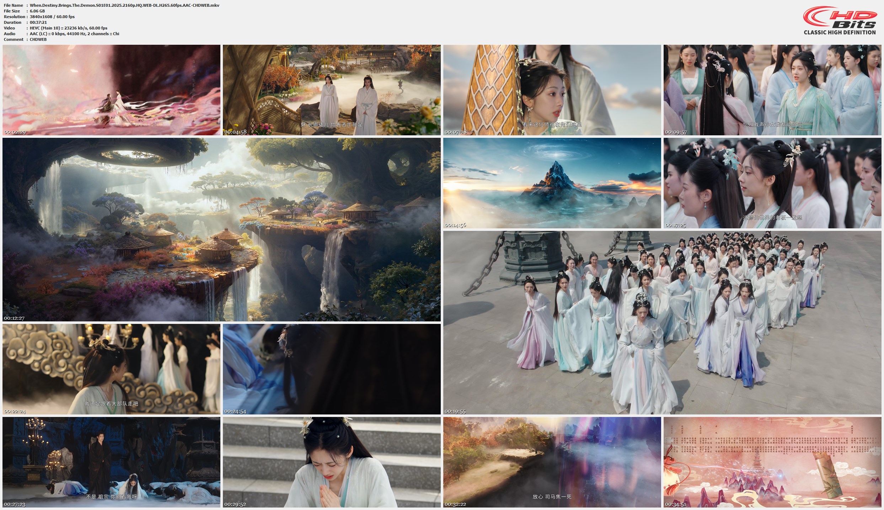Click the Audio label
The image size is (884, 510).
coord(9,34)
